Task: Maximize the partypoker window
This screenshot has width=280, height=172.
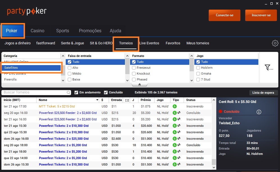Action: pos(271,4)
